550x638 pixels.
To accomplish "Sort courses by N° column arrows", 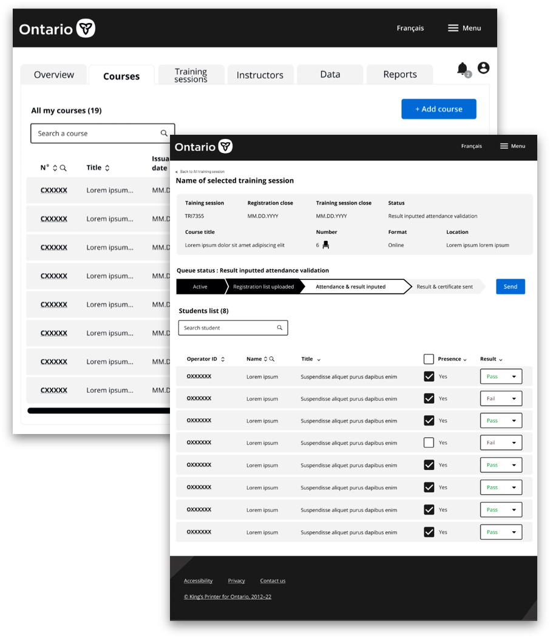I will pos(55,168).
